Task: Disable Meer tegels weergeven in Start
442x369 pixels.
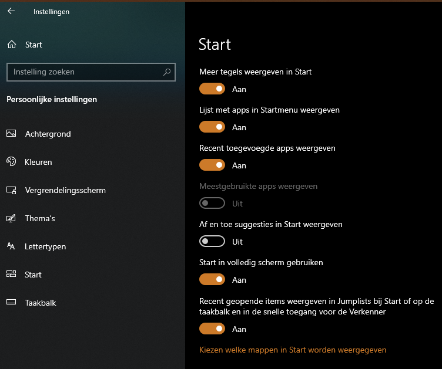Action: [212, 89]
